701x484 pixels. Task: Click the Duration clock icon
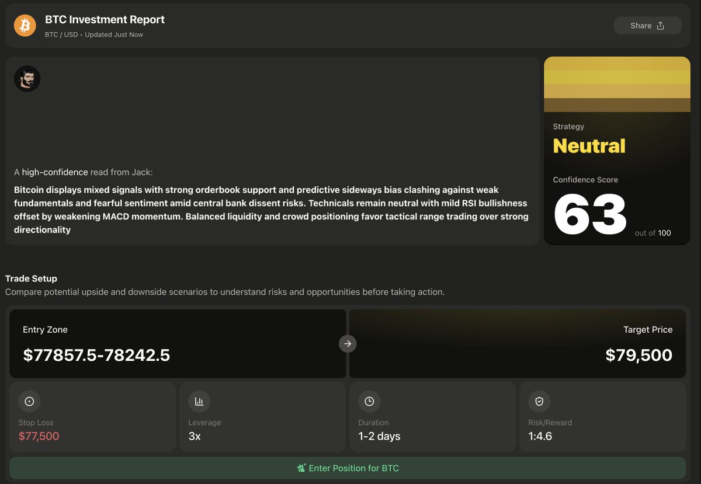(369, 401)
